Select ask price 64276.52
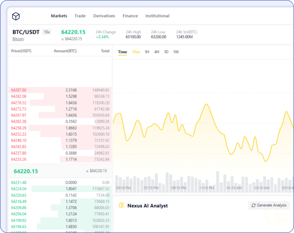Viewport: 294px width, 233px height. click(x=19, y=103)
